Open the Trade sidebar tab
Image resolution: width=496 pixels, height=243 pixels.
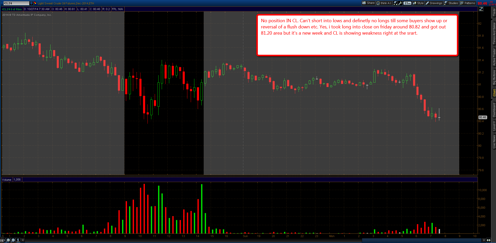coord(494,12)
